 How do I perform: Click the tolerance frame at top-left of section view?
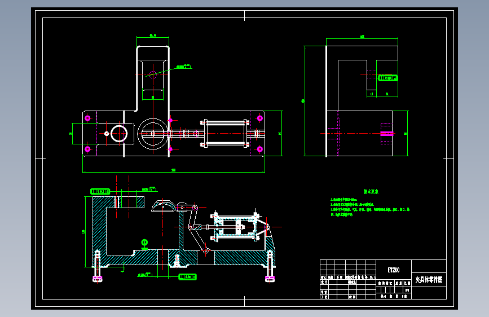tap(100, 191)
